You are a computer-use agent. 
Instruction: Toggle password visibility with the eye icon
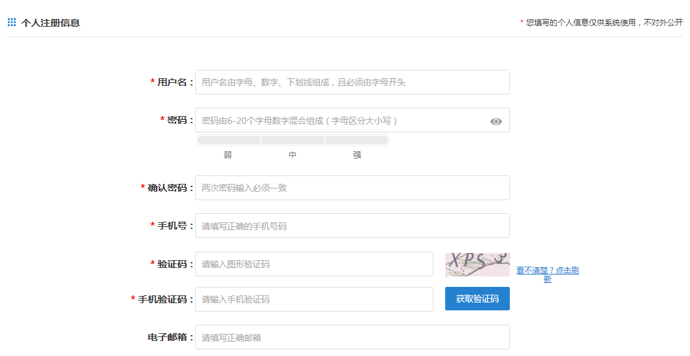pos(496,121)
